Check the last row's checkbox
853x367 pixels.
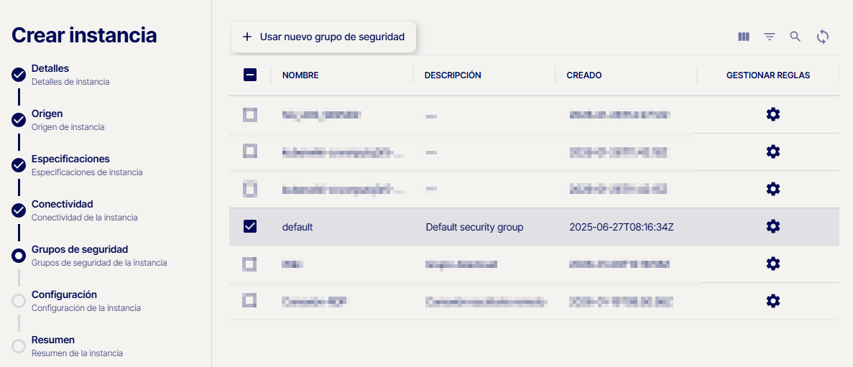pos(250,301)
